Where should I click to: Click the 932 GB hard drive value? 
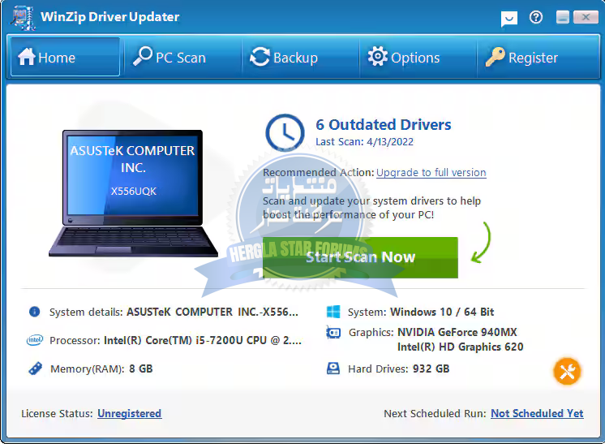pyautogui.click(x=431, y=369)
